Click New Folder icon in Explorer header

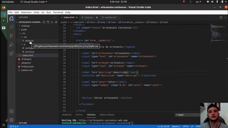pos(48,22)
